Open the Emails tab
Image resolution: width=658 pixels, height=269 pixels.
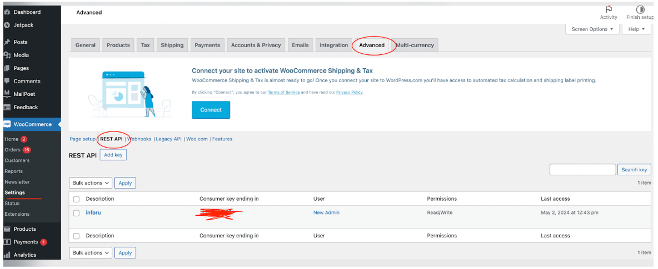[x=300, y=45]
